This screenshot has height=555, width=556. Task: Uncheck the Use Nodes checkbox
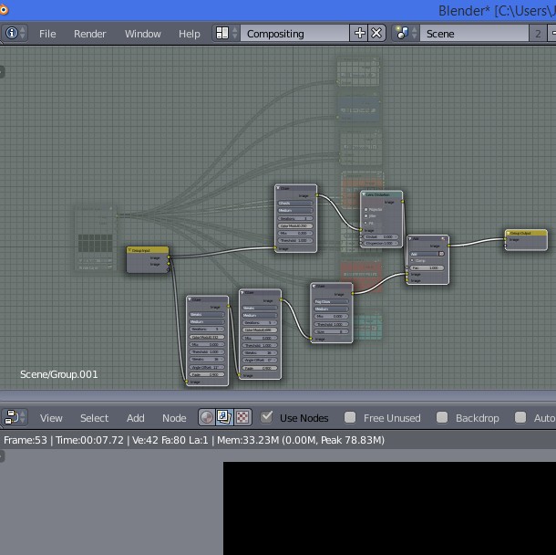click(x=267, y=417)
